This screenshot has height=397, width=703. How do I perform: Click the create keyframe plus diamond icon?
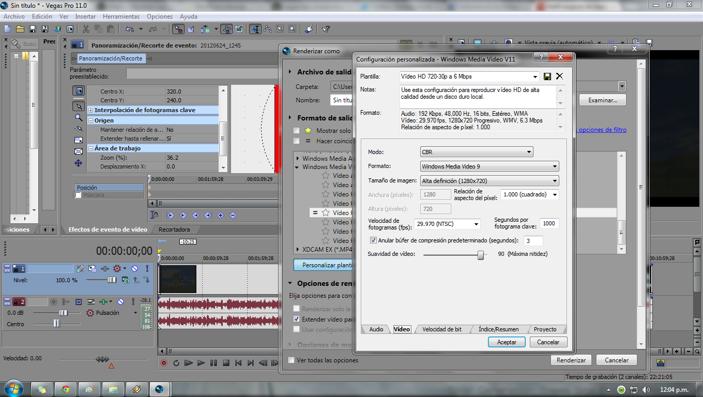pos(220,215)
